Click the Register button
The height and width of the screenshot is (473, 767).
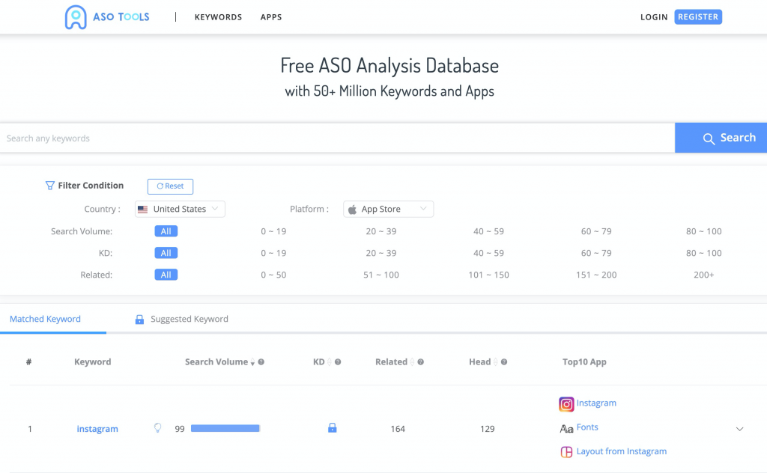point(697,16)
